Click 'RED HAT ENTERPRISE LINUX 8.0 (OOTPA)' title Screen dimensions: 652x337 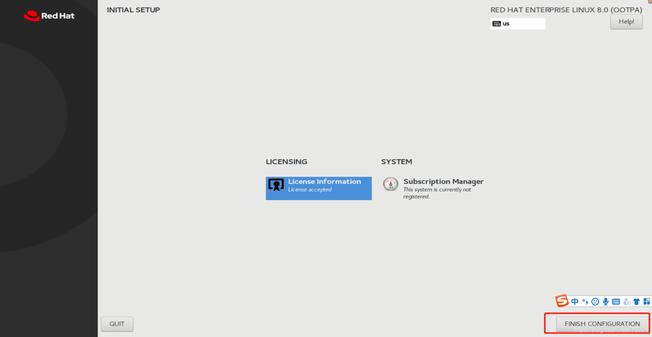pos(566,10)
